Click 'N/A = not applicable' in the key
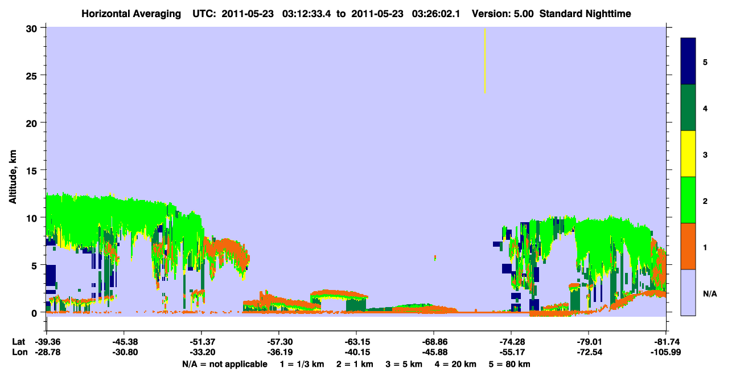 [224, 364]
